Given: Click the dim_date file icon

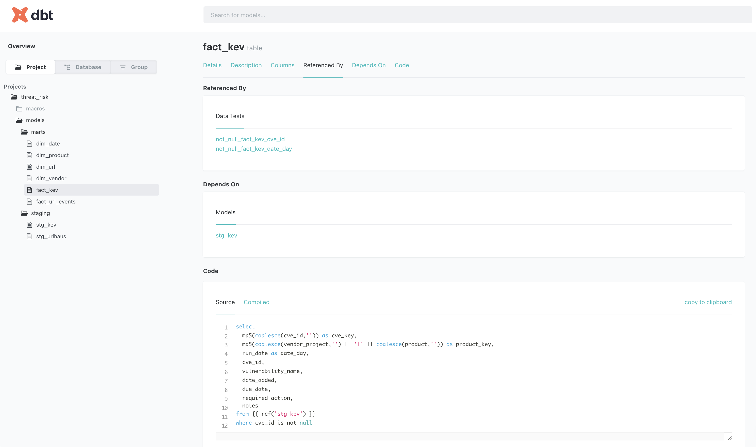Looking at the screenshot, I should (30, 144).
